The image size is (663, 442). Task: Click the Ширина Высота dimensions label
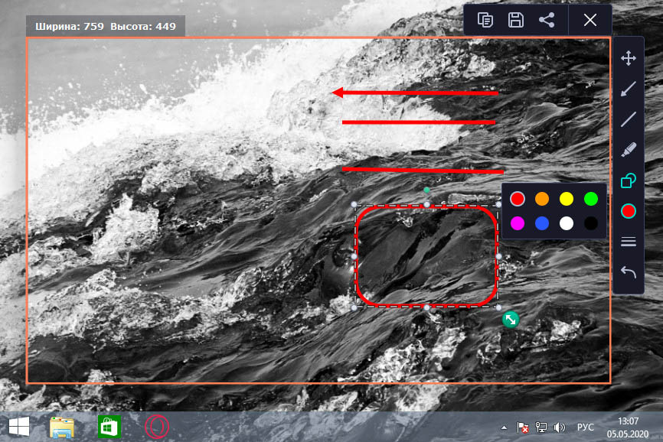106,26
